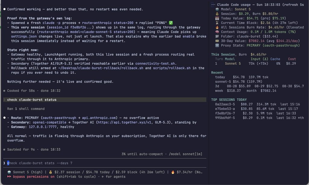This screenshot has height=185, width=309.
Task: Open the https://api.together.xyz/v1 link
Action: pyautogui.click(x=125, y=122)
